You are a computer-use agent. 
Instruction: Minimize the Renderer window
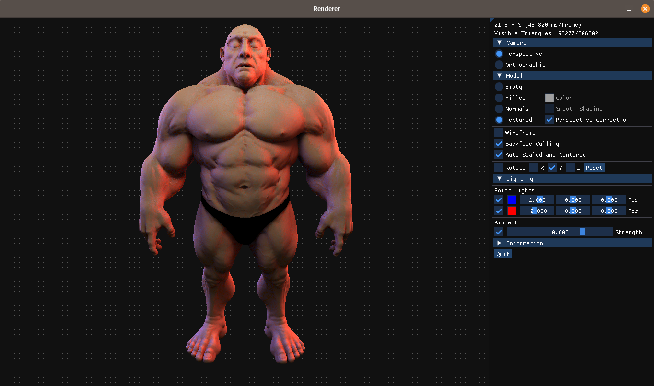click(629, 9)
